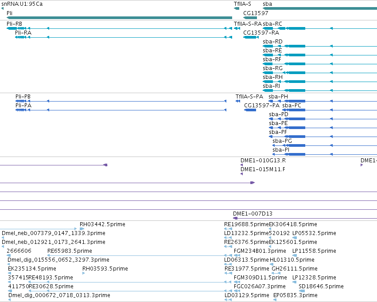Select transcript CG13597-RA
This screenshot has width=377, height=302.
[x=251, y=37]
